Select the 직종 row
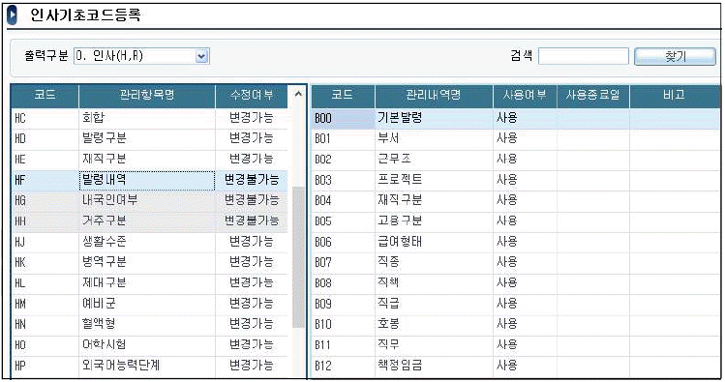Viewport: 725px width, 382px height. coord(516,262)
